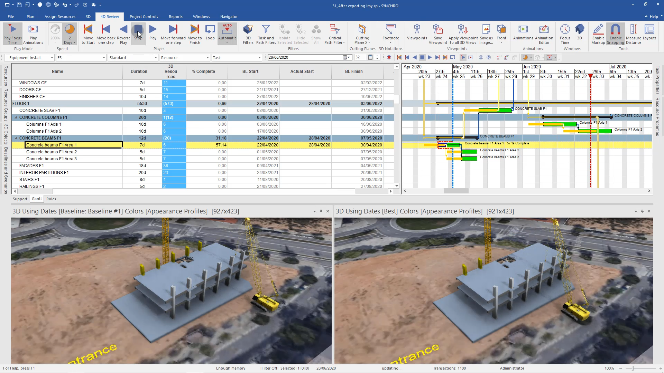Toggle Play Focus Time mode
This screenshot has width=664, height=373.
(x=12, y=34)
